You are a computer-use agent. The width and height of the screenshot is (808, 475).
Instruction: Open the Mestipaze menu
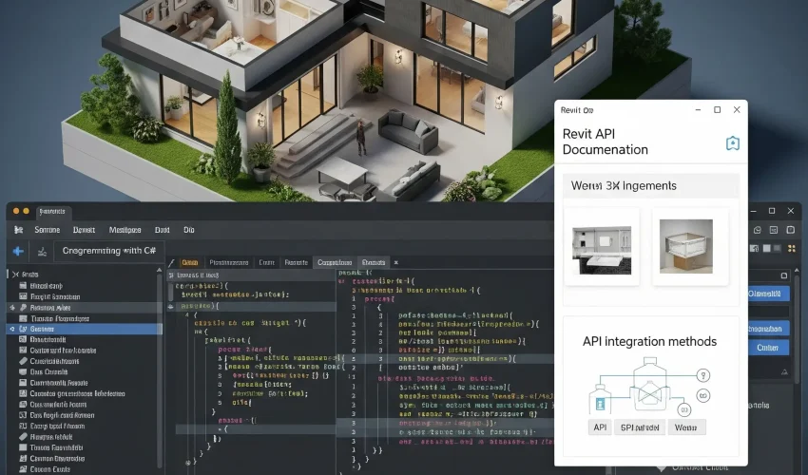point(125,230)
